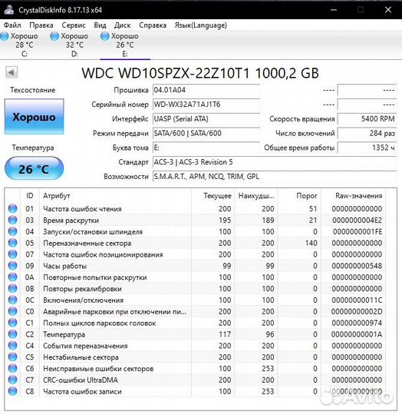Click status orb for Повторы рекалибровки row
The width and height of the screenshot is (402, 415).
(x=12, y=288)
